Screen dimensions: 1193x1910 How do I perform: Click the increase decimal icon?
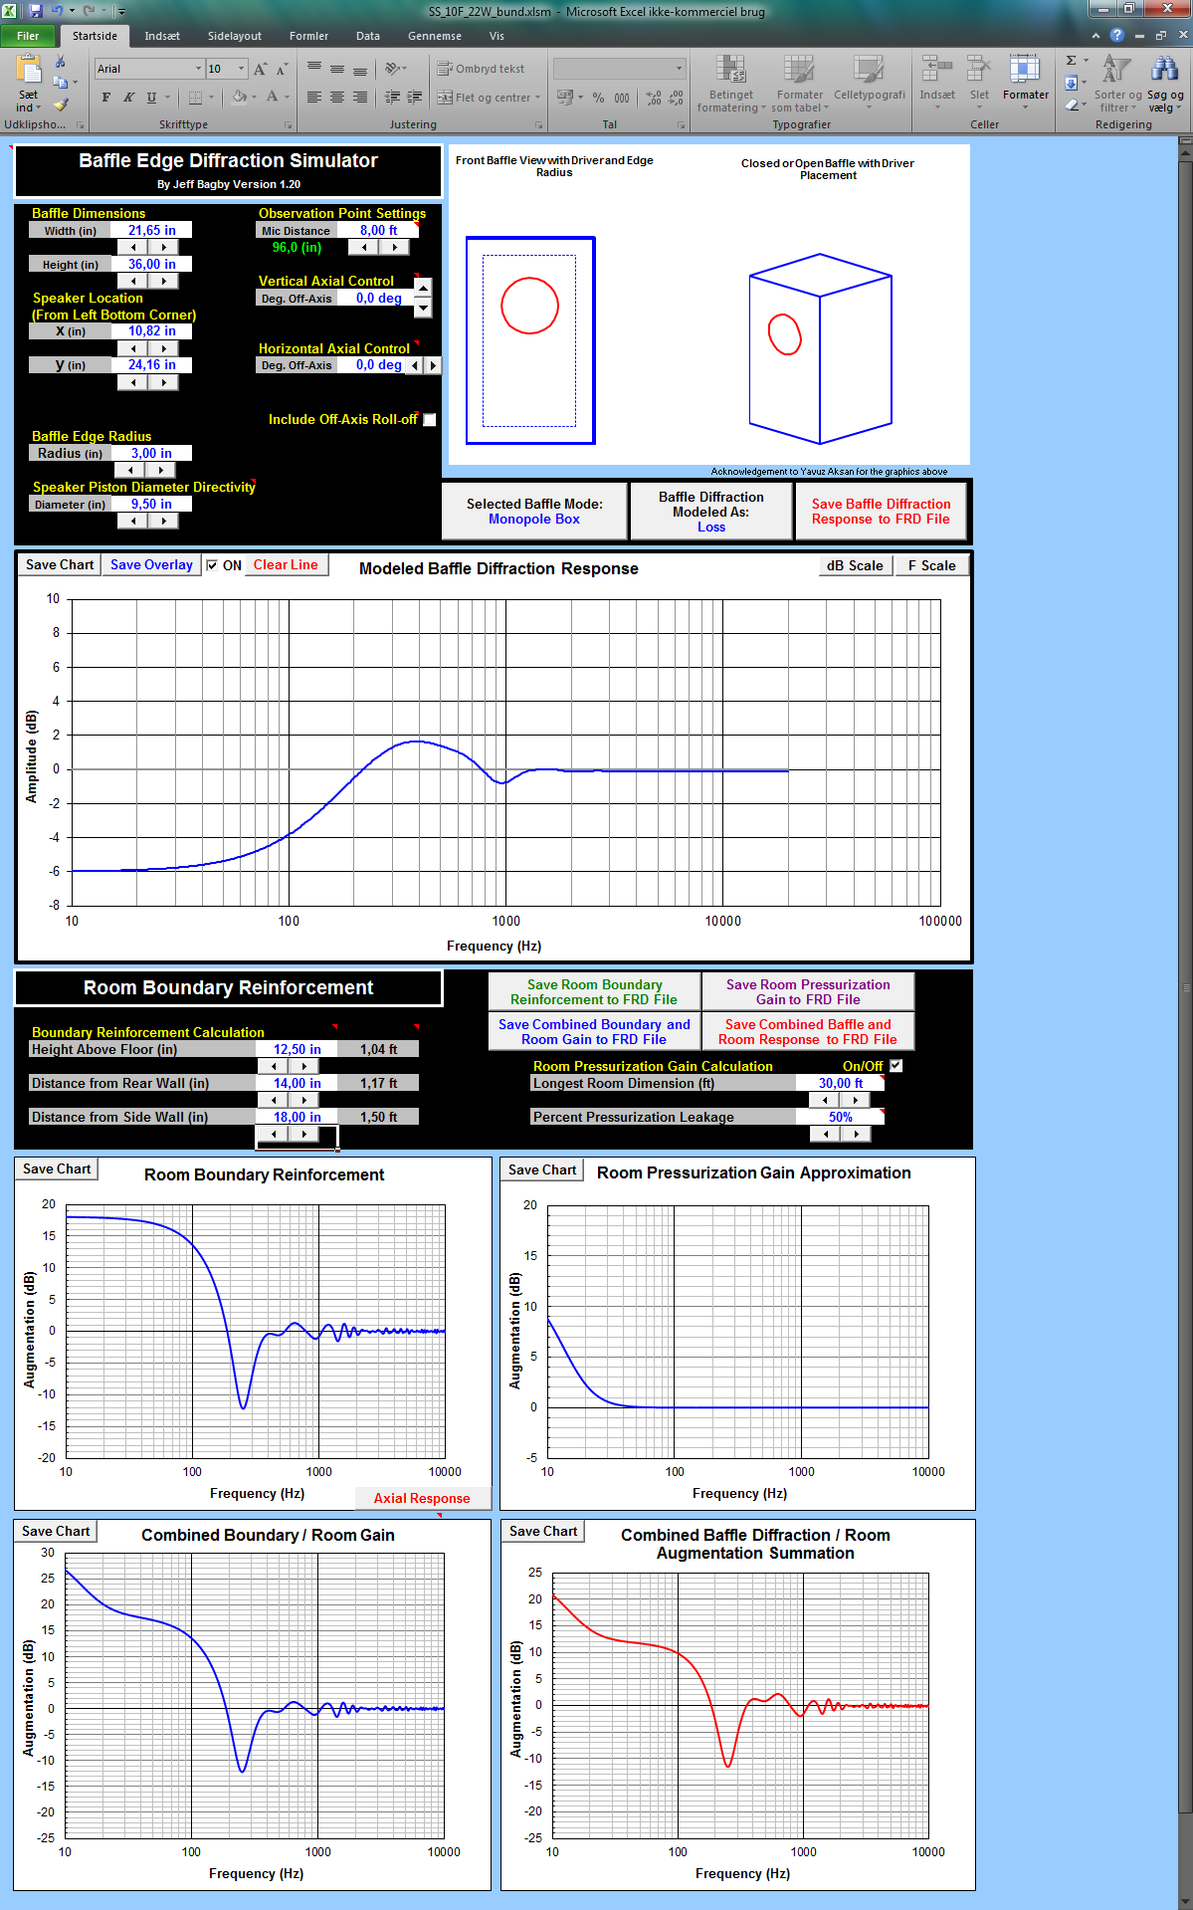point(654,98)
